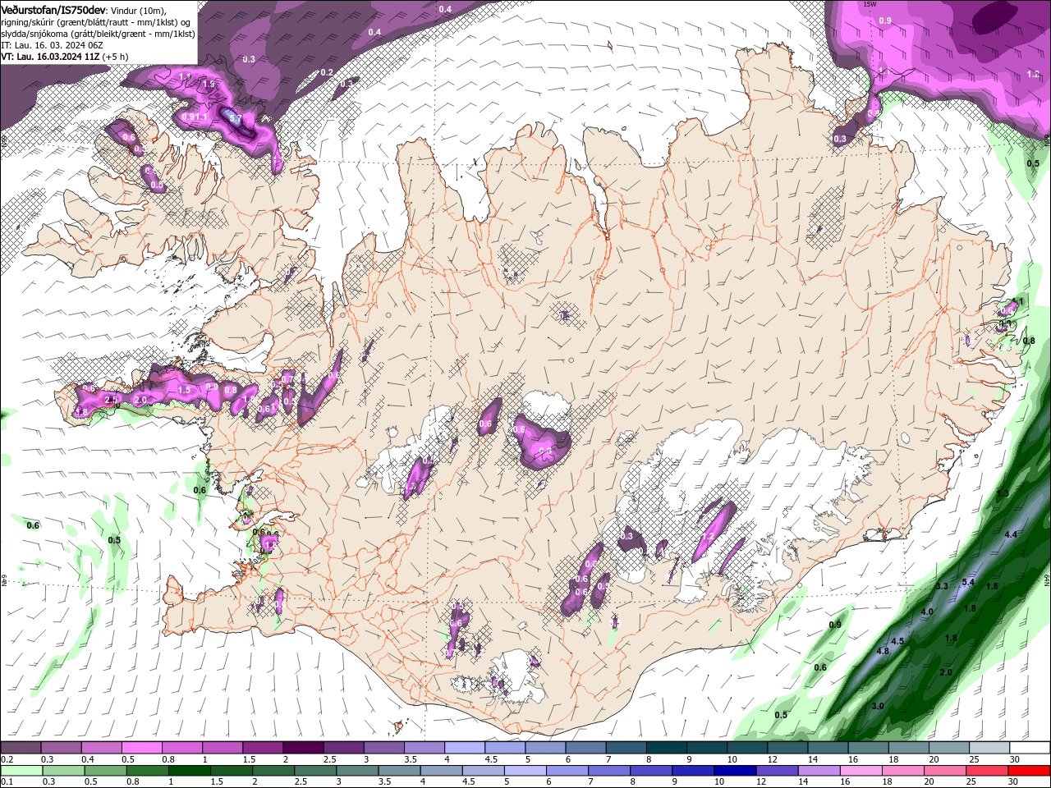Viewport: 1051px width, 788px height.
Task: Click the '4.8' precipitation value on the map
Action: click(x=883, y=651)
